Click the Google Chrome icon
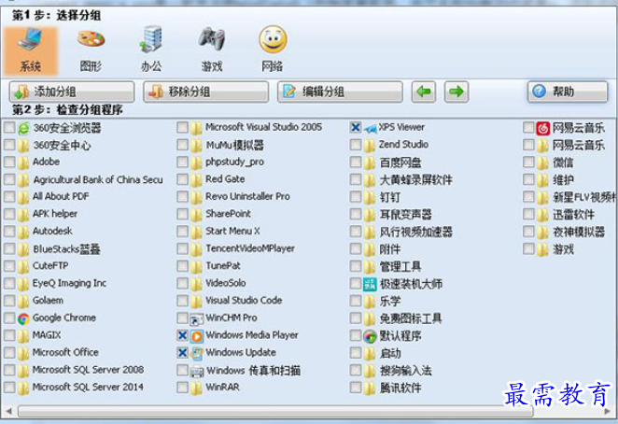Screen dimensions: 618x424 click(23, 318)
